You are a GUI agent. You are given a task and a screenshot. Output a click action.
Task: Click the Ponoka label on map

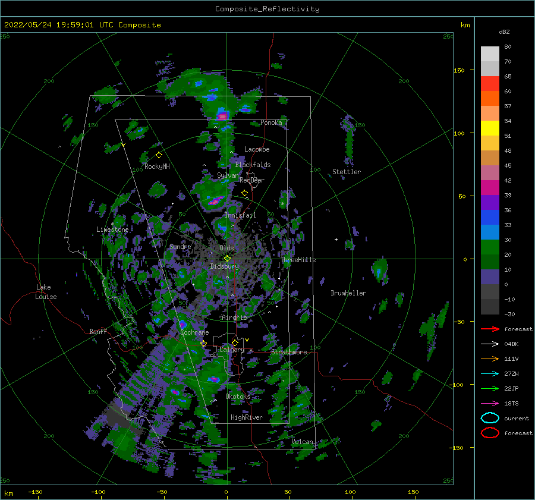coord(271,122)
